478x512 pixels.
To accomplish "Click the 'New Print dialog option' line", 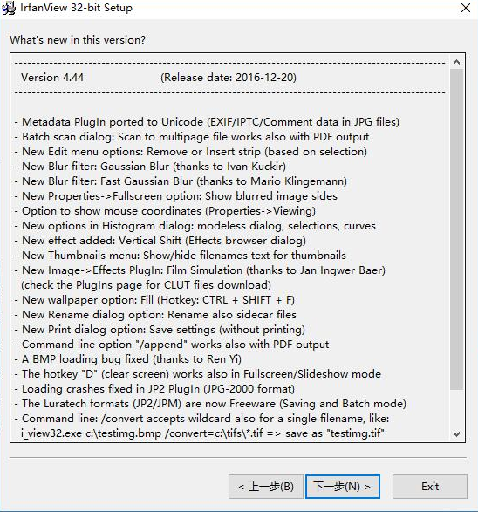I will click(x=160, y=330).
